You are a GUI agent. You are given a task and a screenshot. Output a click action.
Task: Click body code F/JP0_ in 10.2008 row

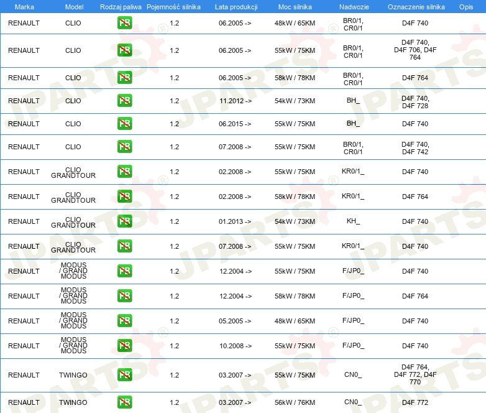click(x=353, y=345)
